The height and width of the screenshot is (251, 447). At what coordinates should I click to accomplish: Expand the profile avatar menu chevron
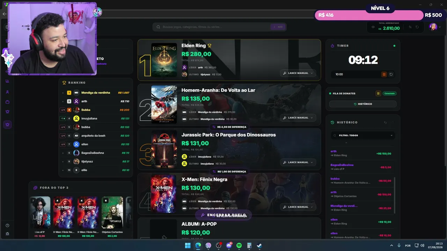coord(440,27)
